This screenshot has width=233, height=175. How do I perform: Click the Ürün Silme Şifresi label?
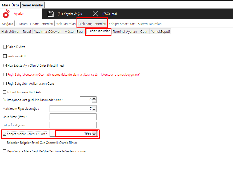(15, 117)
